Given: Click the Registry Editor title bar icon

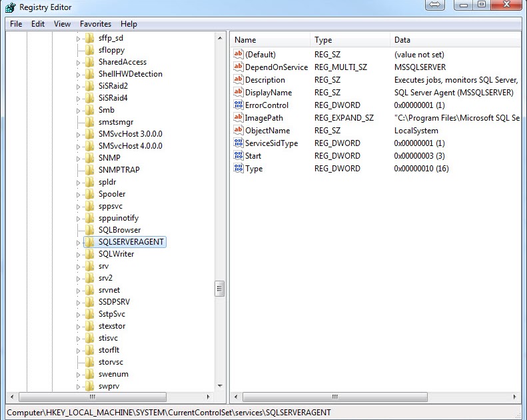Looking at the screenshot, I should tap(11, 7).
